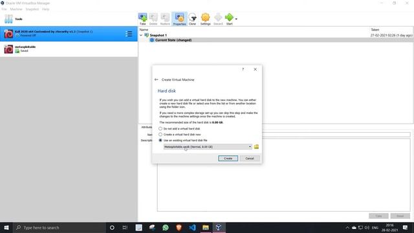The height and width of the screenshot is (233, 414).
Task: Select the Tools entry in sidebar
Action: pyautogui.click(x=69, y=19)
